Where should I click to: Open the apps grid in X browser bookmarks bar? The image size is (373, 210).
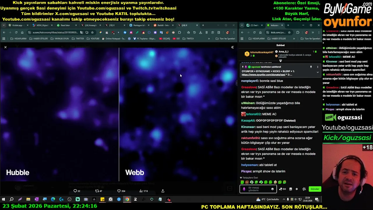pyautogui.click(x=4, y=38)
